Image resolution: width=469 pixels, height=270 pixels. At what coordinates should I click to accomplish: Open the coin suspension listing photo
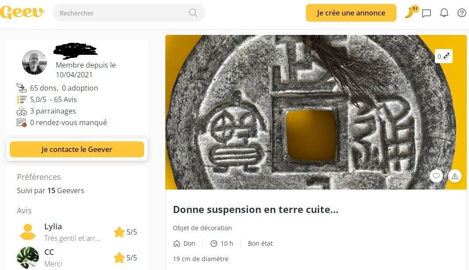pyautogui.click(x=316, y=112)
